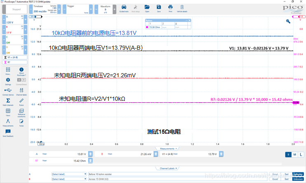
Task: Delete the R? mean measurement
Action: tap(90, 161)
